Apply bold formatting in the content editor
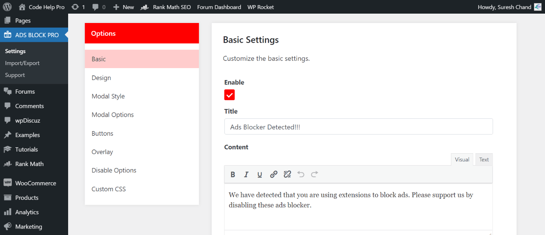The height and width of the screenshot is (235, 545). pos(233,175)
